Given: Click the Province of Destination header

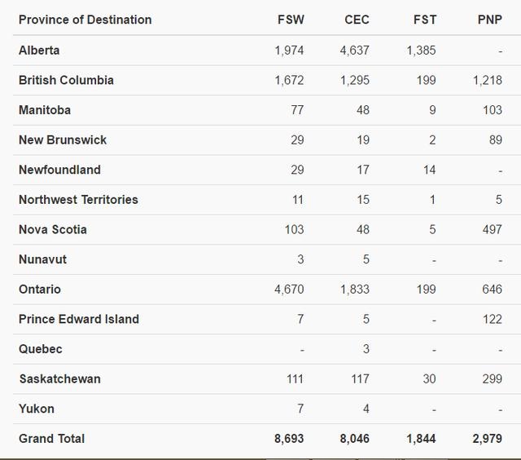Looking at the screenshot, I should pyautogui.click(x=85, y=20).
